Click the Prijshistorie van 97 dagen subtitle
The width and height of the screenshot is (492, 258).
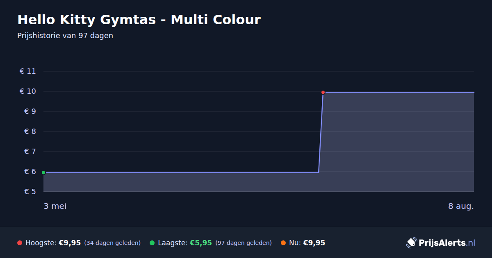(65, 36)
